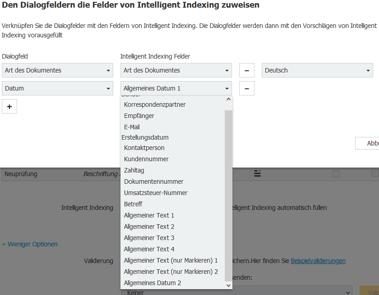Choose Zahltag in the dropdown list
379x295 pixels.
[134, 170]
